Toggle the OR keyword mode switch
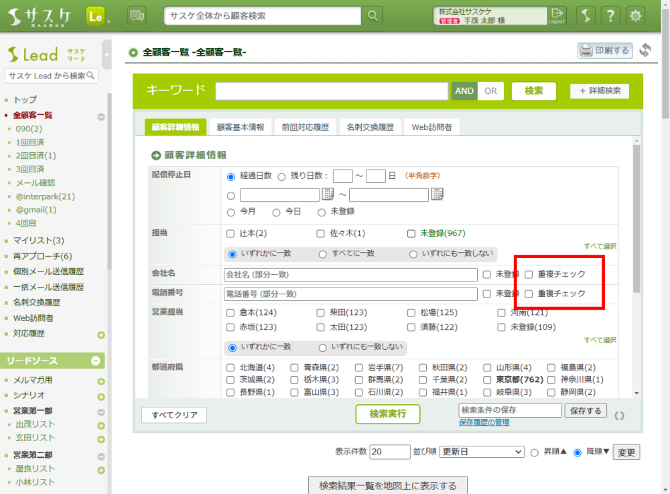Screen dimensions: 670x494 coord(490,91)
